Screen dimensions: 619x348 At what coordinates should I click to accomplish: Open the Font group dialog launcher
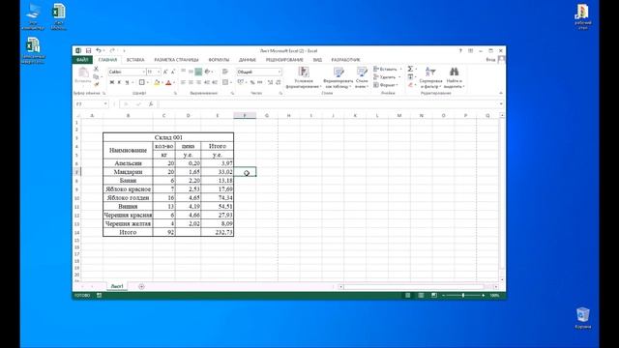(175, 93)
